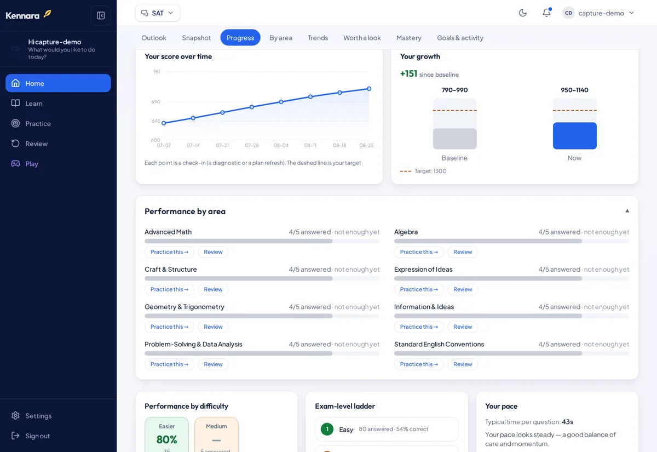Click Practice this for Craft & Structure
657x452 pixels.
point(169,289)
